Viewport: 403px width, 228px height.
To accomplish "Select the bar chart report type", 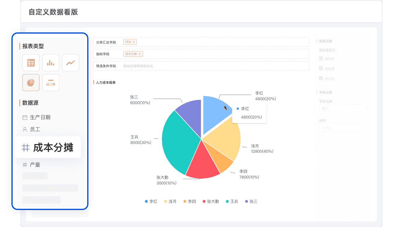I will click(x=51, y=63).
